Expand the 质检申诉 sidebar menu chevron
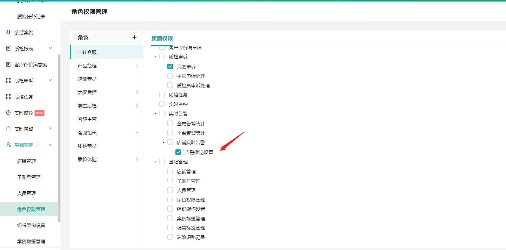The image size is (506, 250). tap(50, 80)
